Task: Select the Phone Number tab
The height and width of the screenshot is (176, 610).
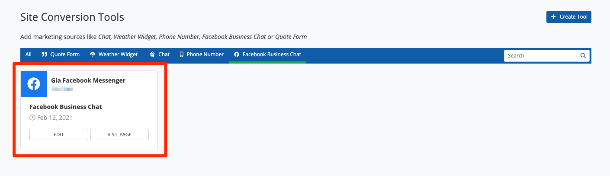Action: (205, 54)
